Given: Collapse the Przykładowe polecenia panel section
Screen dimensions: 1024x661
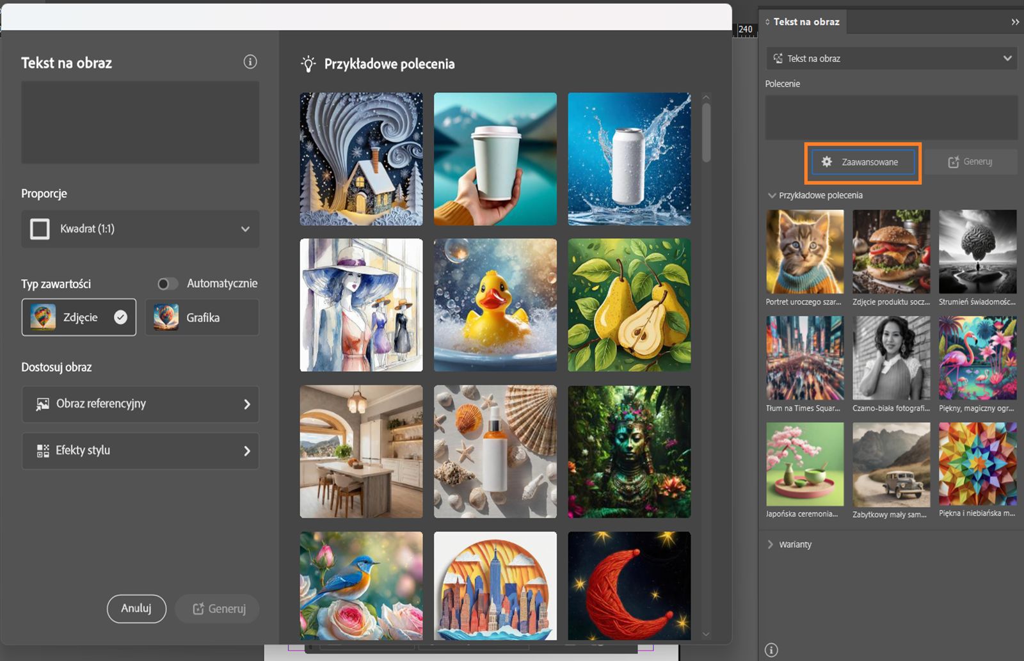Looking at the screenshot, I should click(771, 195).
